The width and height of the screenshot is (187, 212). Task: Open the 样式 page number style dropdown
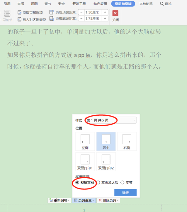point(111,120)
